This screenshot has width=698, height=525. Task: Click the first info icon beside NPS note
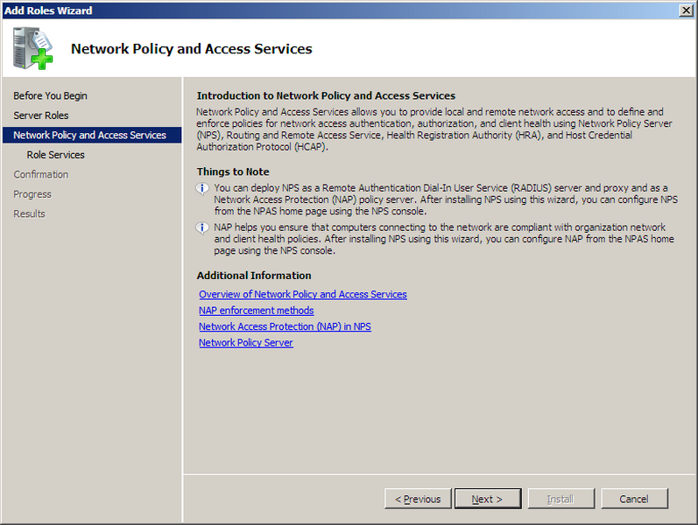202,189
